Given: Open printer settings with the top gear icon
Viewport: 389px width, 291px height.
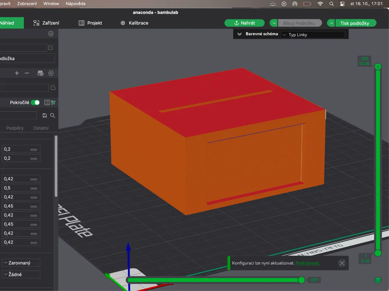Looking at the screenshot, I should click(x=51, y=33).
